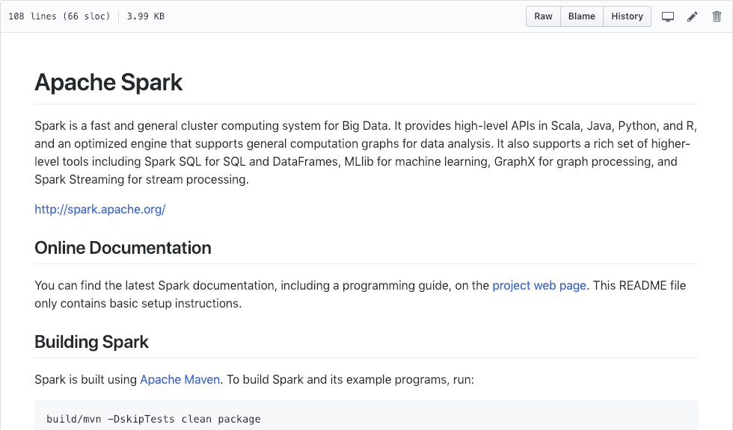
Task: Visit the Apache Maven link
Action: click(180, 380)
